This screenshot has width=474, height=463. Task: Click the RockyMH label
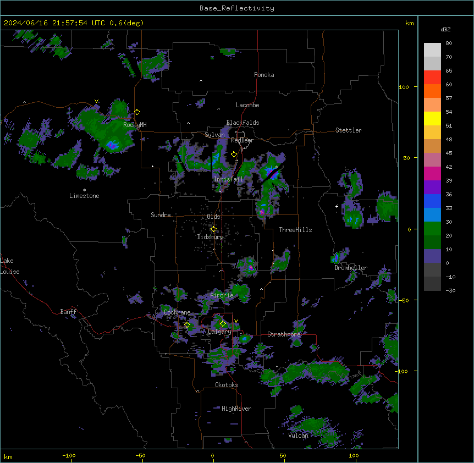click(x=135, y=125)
